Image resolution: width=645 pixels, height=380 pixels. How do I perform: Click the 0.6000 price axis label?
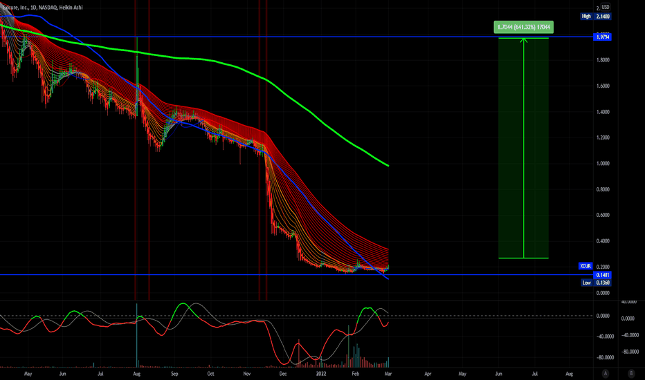coord(603,216)
